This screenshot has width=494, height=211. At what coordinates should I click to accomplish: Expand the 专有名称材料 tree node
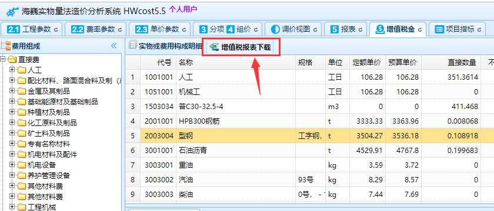(x=12, y=144)
